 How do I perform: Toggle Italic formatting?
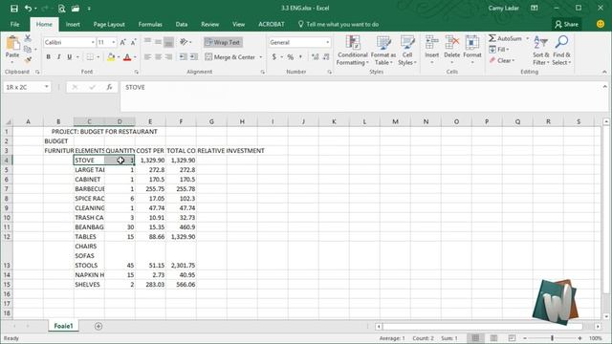pos(58,57)
